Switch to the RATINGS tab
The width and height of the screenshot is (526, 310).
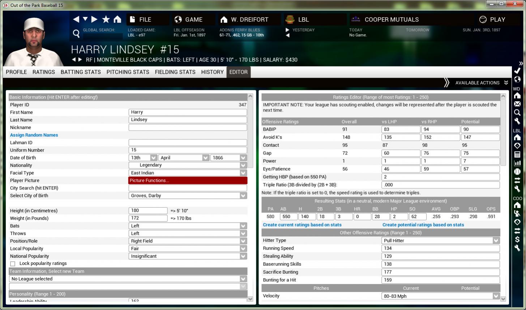click(x=44, y=72)
